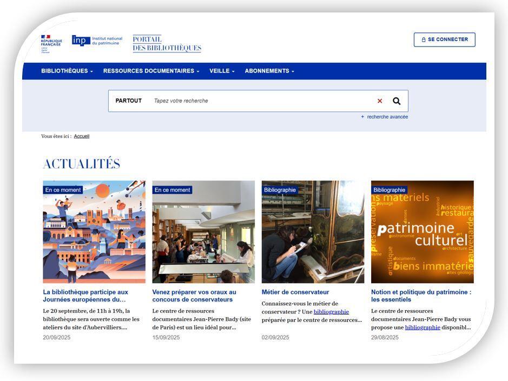The image size is (508, 381).
Task: Clear the search with the red X icon
Action: [380, 101]
